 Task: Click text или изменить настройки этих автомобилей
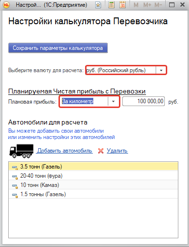tap(61, 137)
